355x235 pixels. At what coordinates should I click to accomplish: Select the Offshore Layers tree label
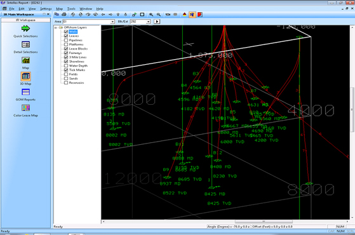click(x=75, y=27)
